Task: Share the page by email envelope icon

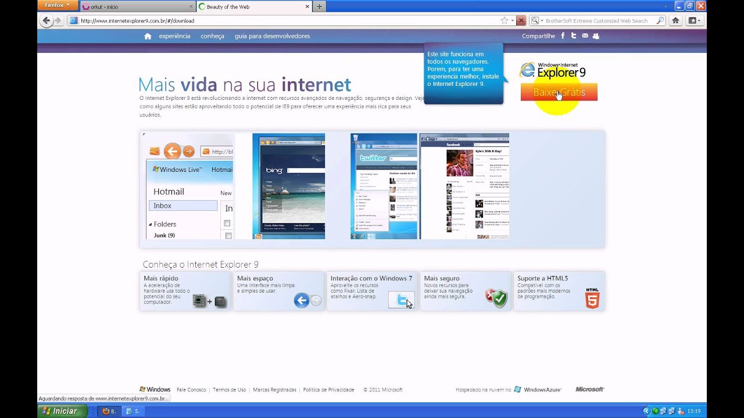Action: point(585,36)
